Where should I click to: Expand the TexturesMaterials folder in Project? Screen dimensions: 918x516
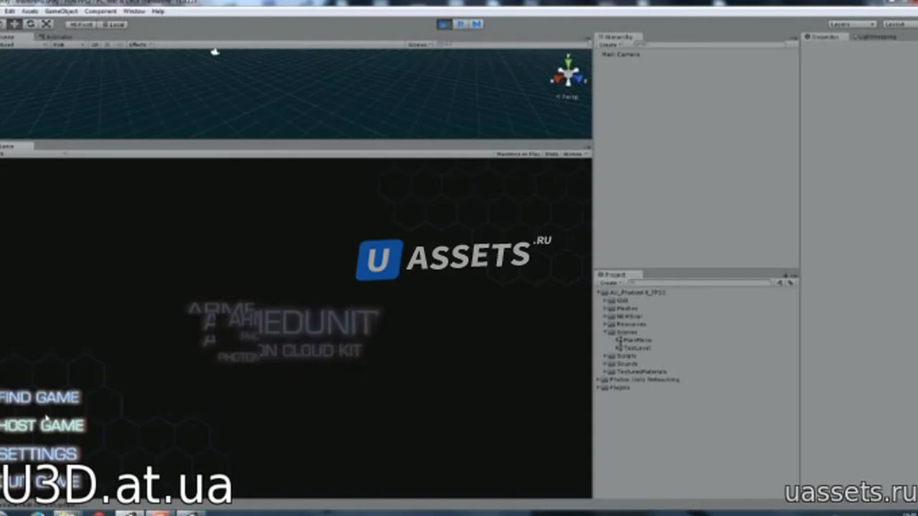605,372
